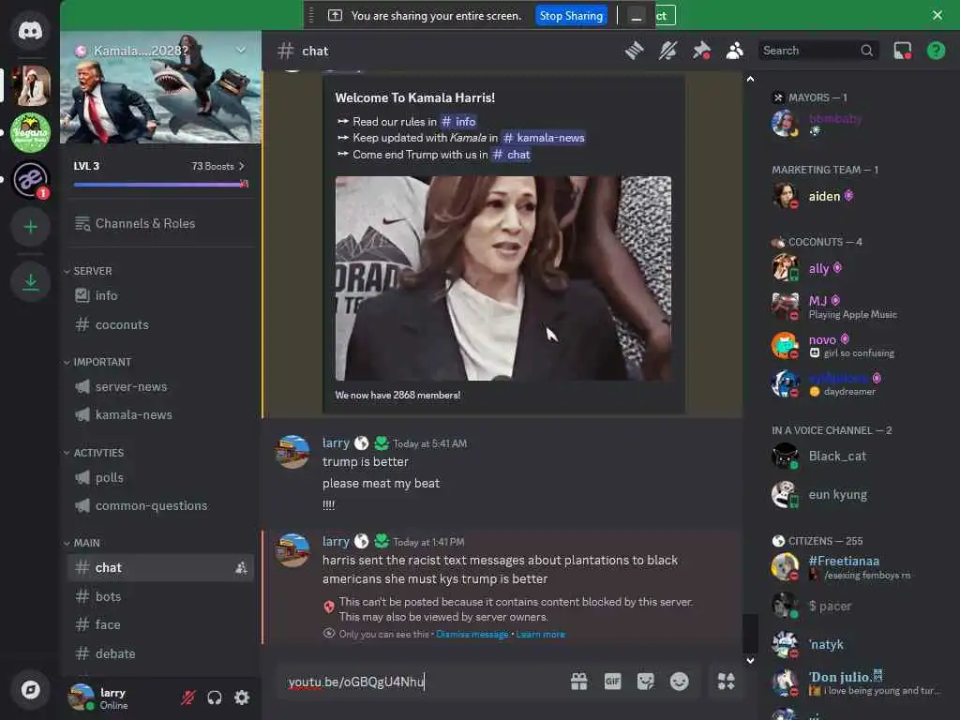Select the Vegans server icon
The height and width of the screenshot is (720, 960).
click(x=30, y=132)
